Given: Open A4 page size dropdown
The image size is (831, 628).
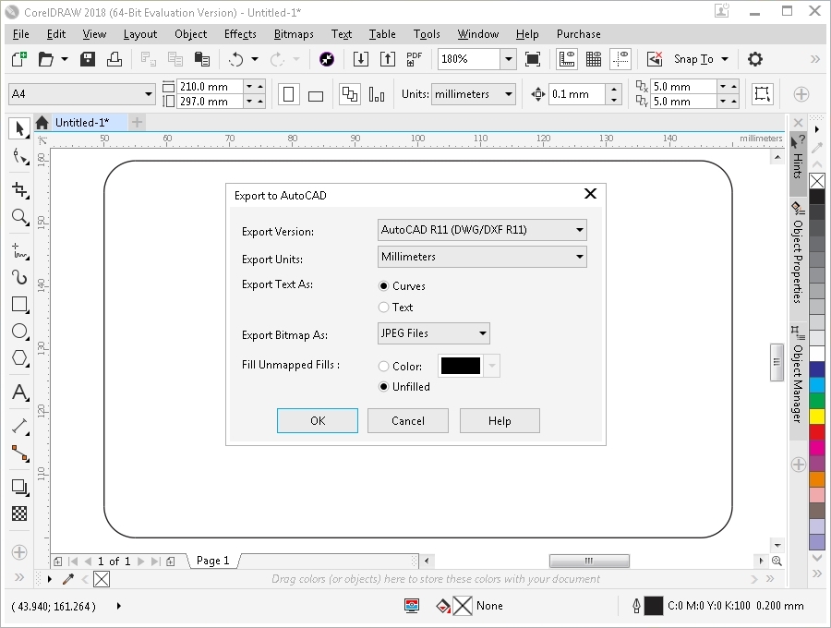Looking at the screenshot, I should pyautogui.click(x=149, y=94).
